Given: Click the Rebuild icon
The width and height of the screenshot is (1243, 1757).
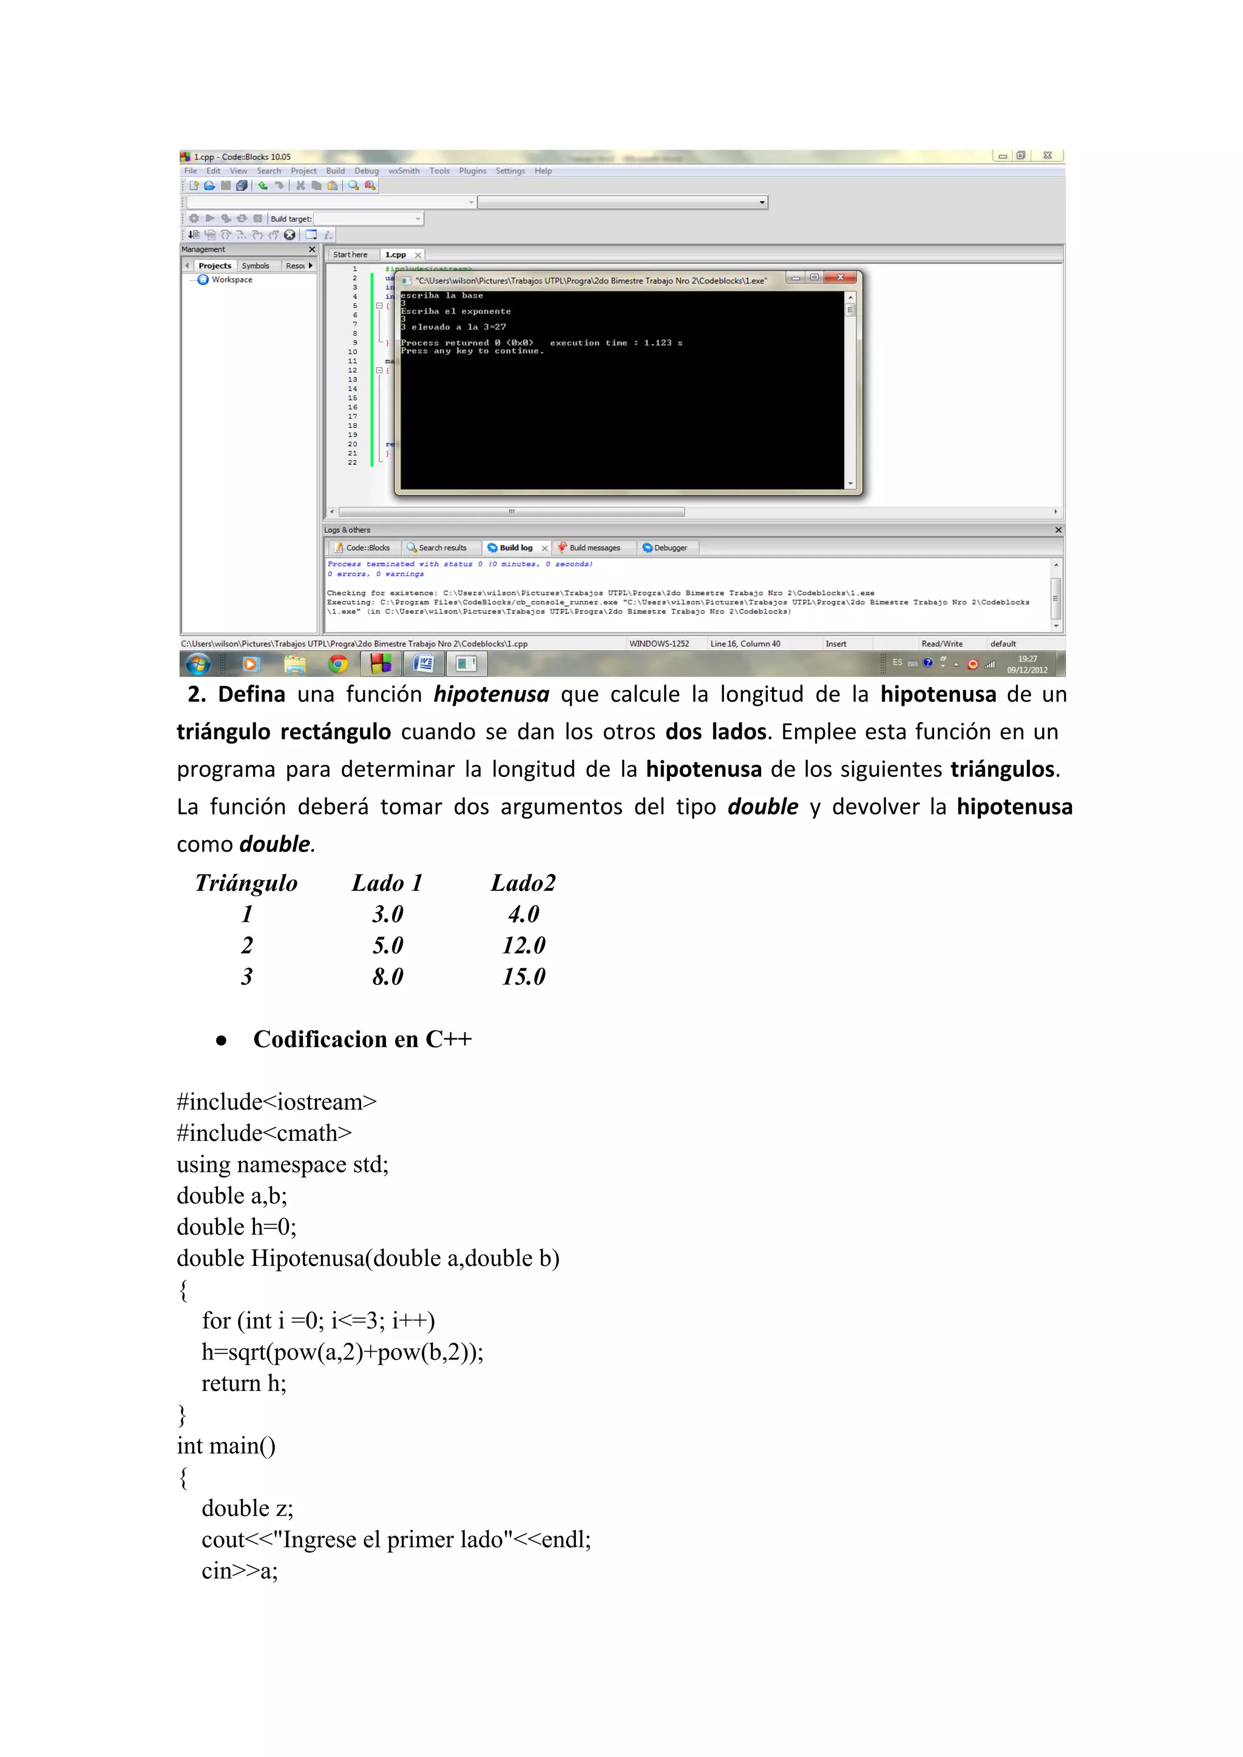Looking at the screenshot, I should 242,218.
